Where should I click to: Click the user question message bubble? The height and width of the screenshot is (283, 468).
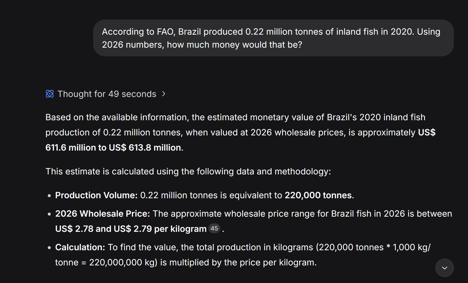[x=273, y=38]
